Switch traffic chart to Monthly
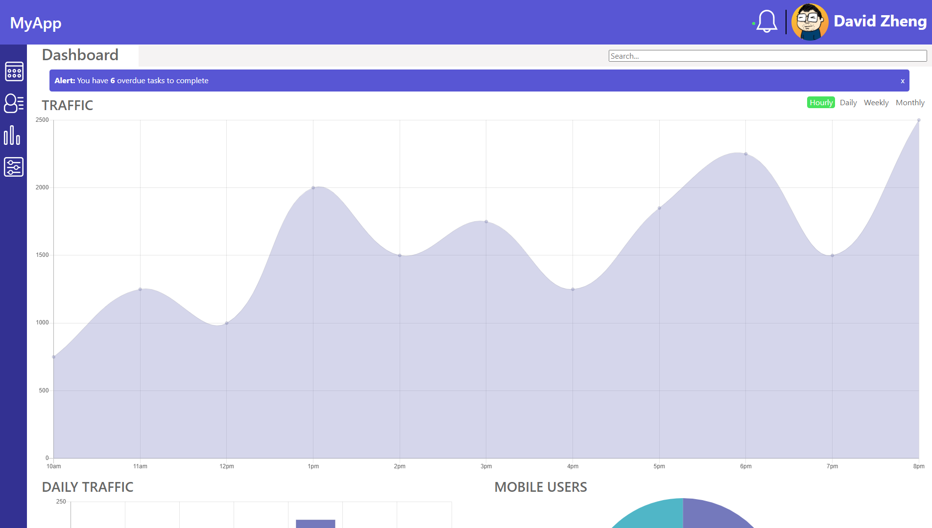The height and width of the screenshot is (528, 932). (910, 102)
